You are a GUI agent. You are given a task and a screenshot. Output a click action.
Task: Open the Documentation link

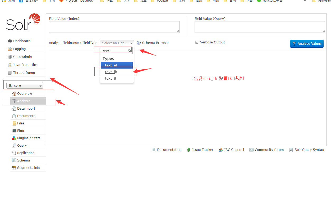point(169,150)
